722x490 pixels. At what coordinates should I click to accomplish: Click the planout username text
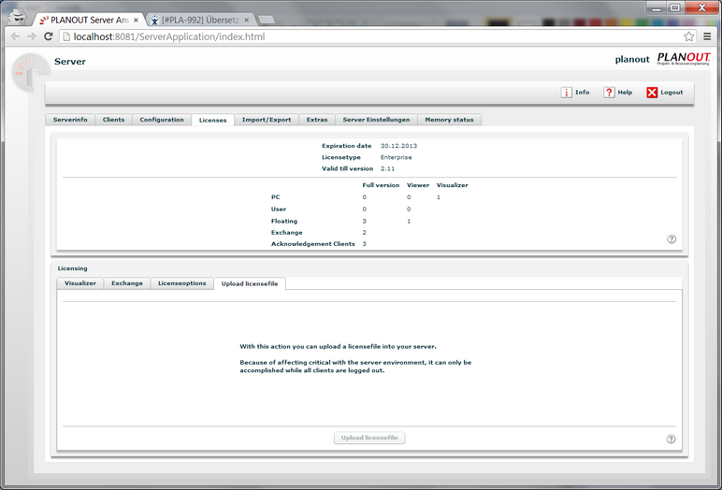tap(632, 60)
